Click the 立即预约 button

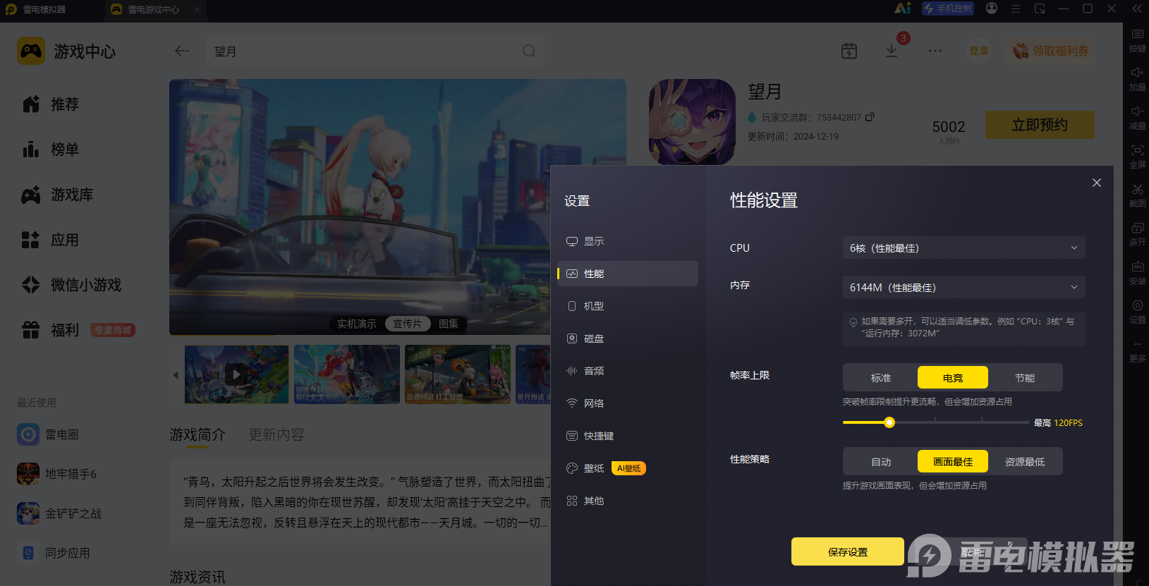pyautogui.click(x=1040, y=125)
